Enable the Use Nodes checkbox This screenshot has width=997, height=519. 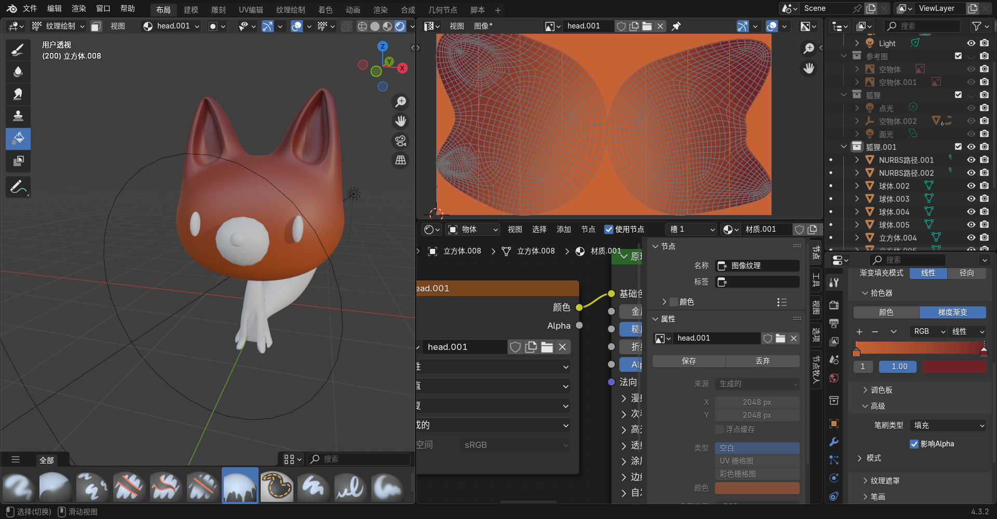coord(609,229)
